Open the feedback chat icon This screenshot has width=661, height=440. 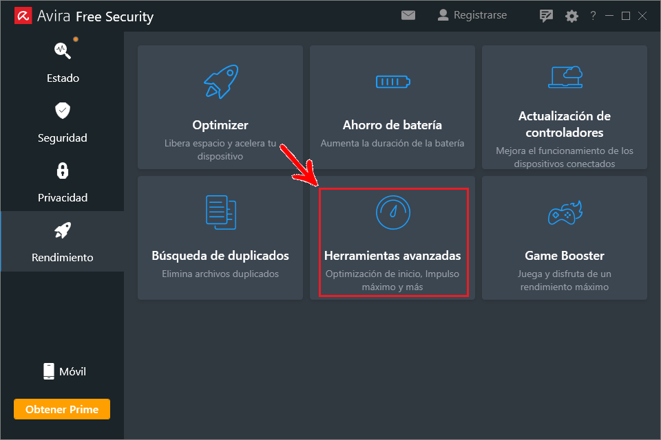546,16
